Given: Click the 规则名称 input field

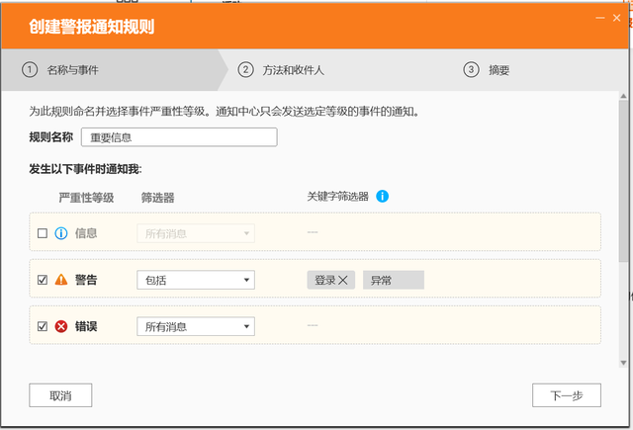Looking at the screenshot, I should pos(179,137).
